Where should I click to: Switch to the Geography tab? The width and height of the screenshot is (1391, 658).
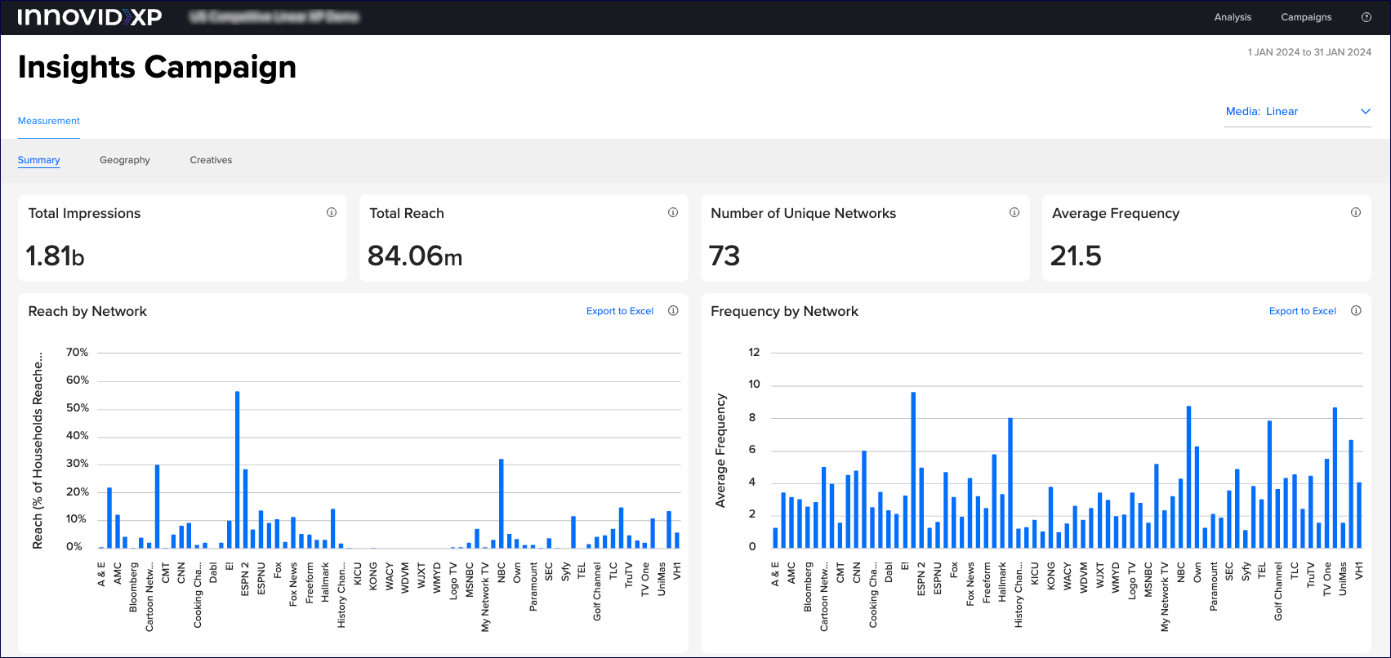125,160
